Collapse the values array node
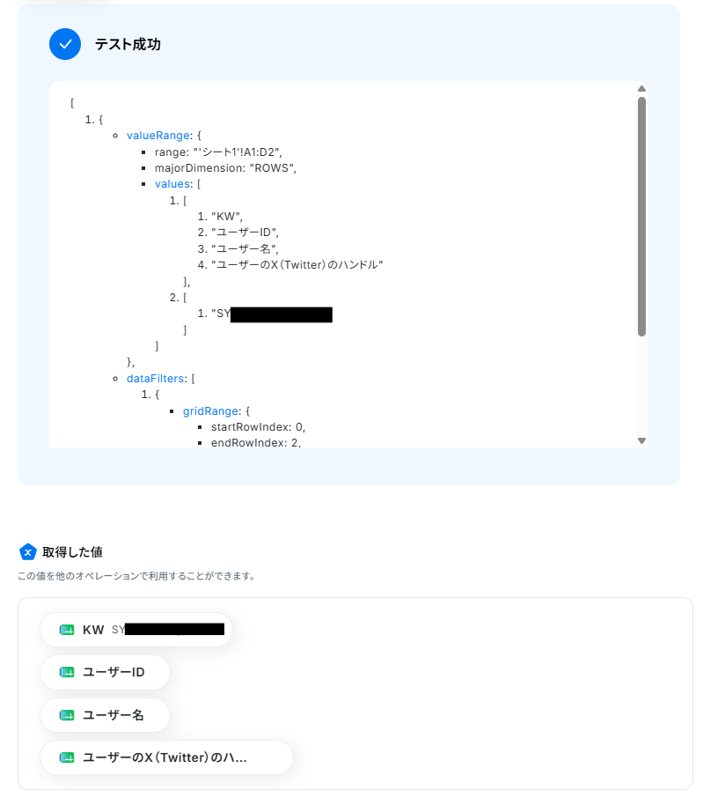The height and width of the screenshot is (798, 703). click(173, 184)
